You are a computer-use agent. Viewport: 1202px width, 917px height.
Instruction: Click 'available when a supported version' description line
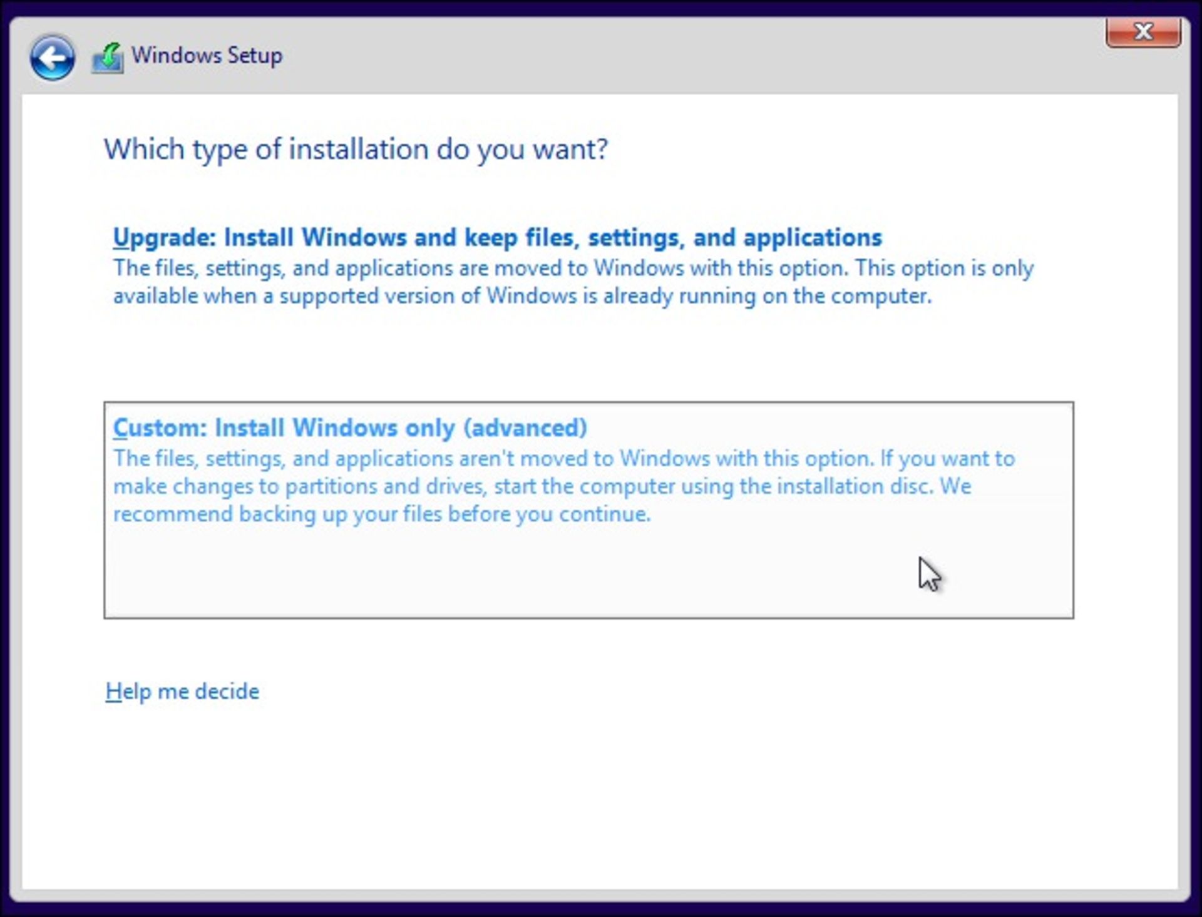pos(522,295)
